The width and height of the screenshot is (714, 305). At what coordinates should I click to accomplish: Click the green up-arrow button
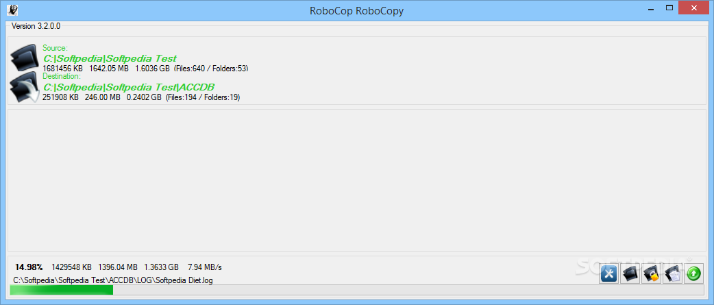pyautogui.click(x=693, y=273)
